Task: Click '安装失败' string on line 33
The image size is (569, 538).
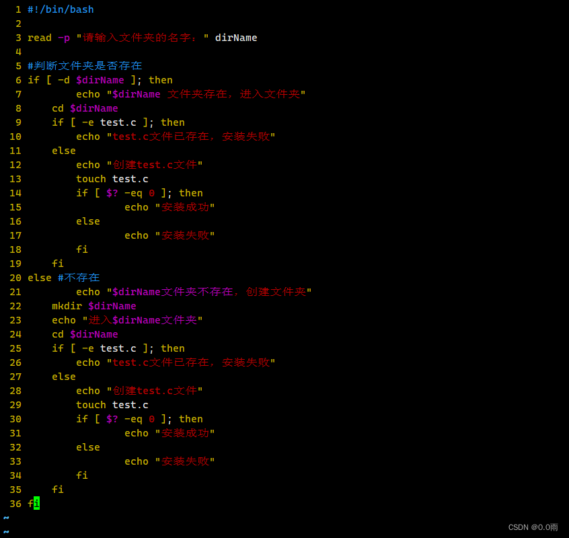Action: point(185,461)
